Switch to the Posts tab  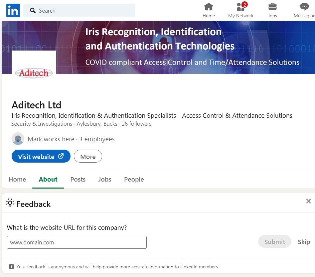[x=78, y=179]
